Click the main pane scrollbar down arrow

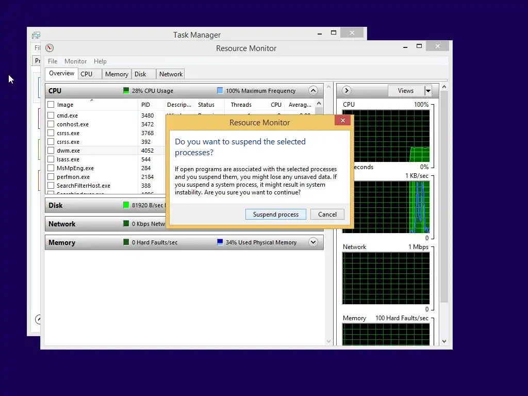pyautogui.click(x=328, y=341)
